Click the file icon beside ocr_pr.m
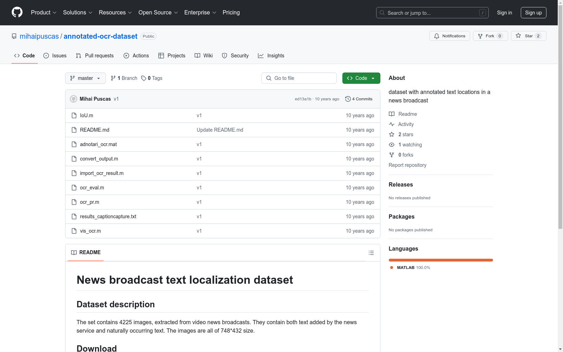Screen dimensions: 563x352 point(74,202)
